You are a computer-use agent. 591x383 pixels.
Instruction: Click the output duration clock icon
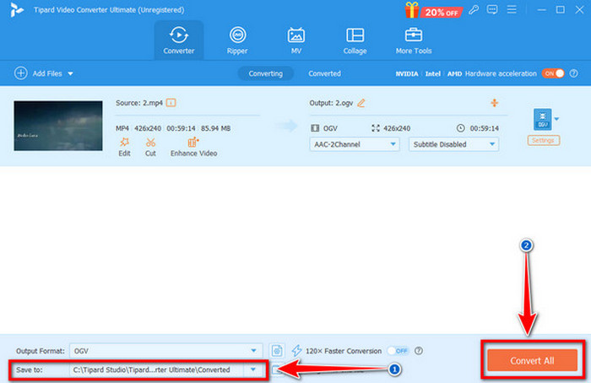tap(461, 128)
